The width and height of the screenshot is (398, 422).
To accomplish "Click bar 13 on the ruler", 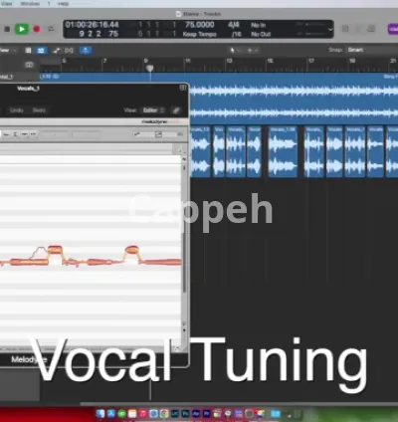I will (x=229, y=61).
